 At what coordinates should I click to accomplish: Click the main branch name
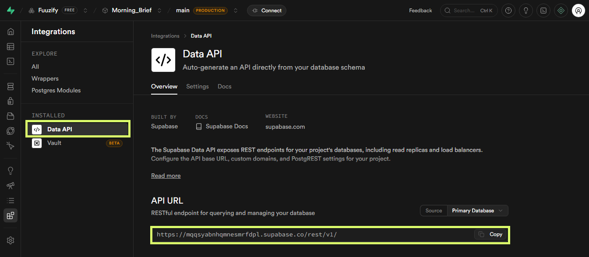tap(183, 11)
